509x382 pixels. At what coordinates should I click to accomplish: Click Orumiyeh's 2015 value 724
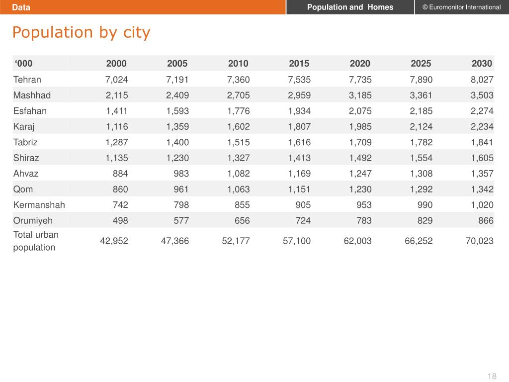tap(303, 220)
